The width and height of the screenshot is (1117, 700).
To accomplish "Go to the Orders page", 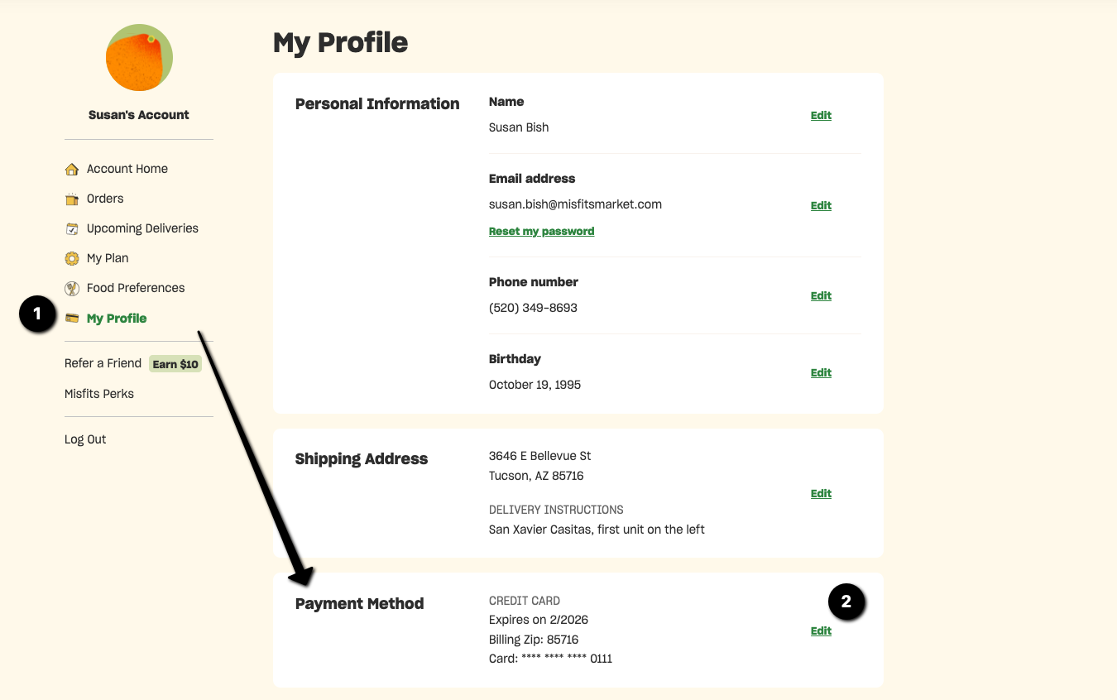I will (105, 199).
